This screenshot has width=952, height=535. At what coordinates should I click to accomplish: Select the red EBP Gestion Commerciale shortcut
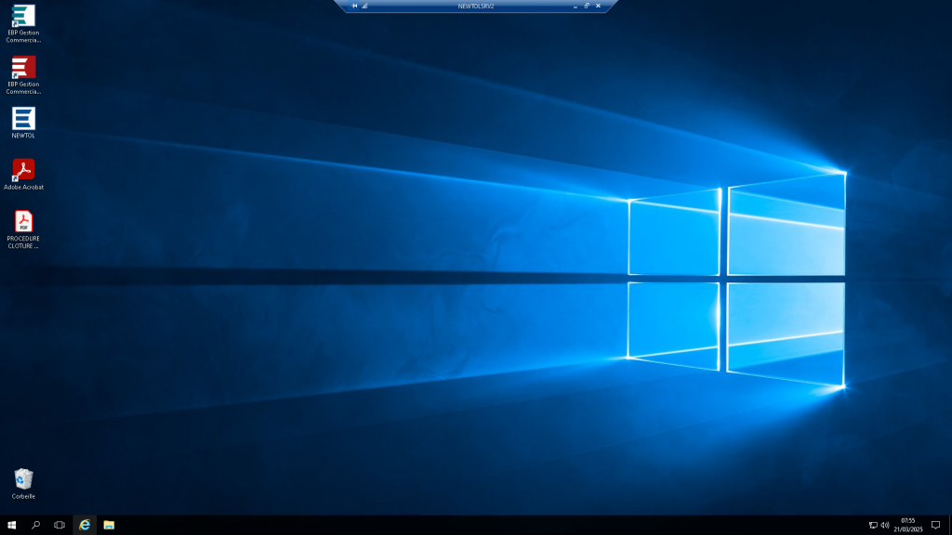(23, 68)
